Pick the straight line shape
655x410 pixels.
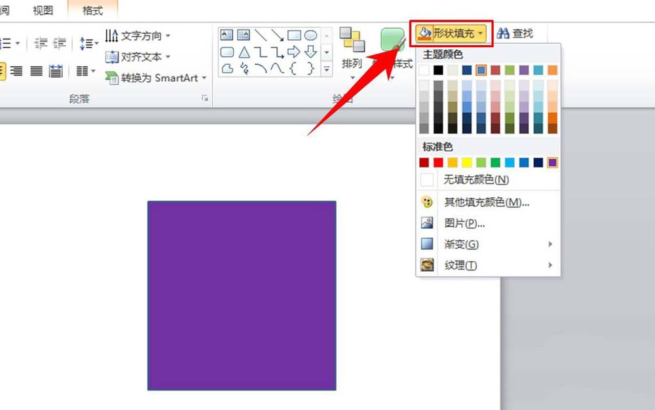(261, 35)
